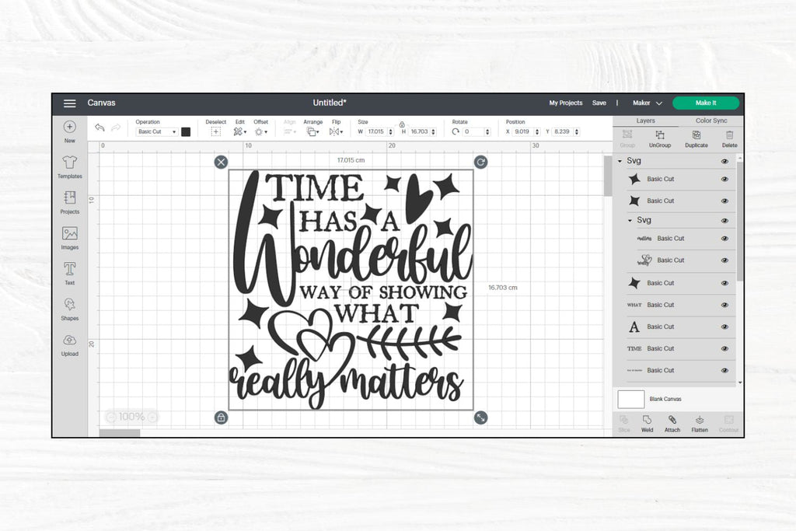Click the Attach icon

[x=672, y=423]
